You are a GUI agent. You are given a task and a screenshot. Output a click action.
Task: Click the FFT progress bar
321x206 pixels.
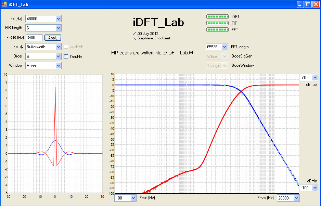point(217,30)
